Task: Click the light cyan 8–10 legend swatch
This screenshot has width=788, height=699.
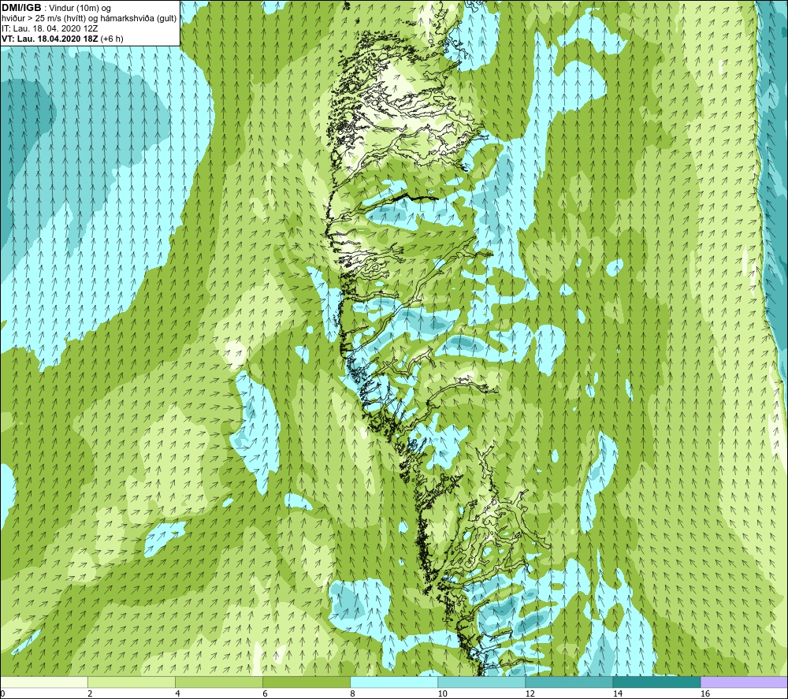Action: (x=394, y=682)
